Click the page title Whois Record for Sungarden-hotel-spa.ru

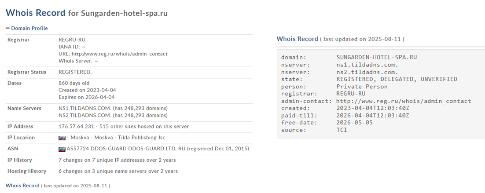87,13
